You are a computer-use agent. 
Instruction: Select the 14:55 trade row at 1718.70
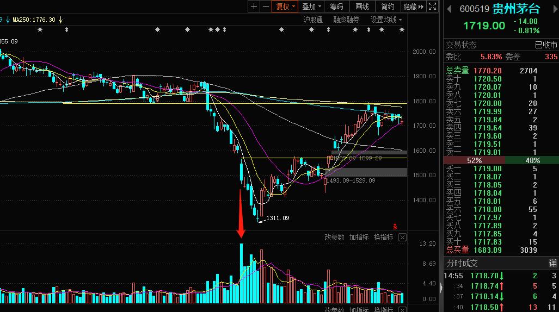click(x=501, y=276)
